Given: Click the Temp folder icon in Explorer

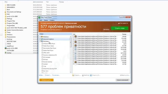Looking at the screenshot, I should click(x=6, y=32).
